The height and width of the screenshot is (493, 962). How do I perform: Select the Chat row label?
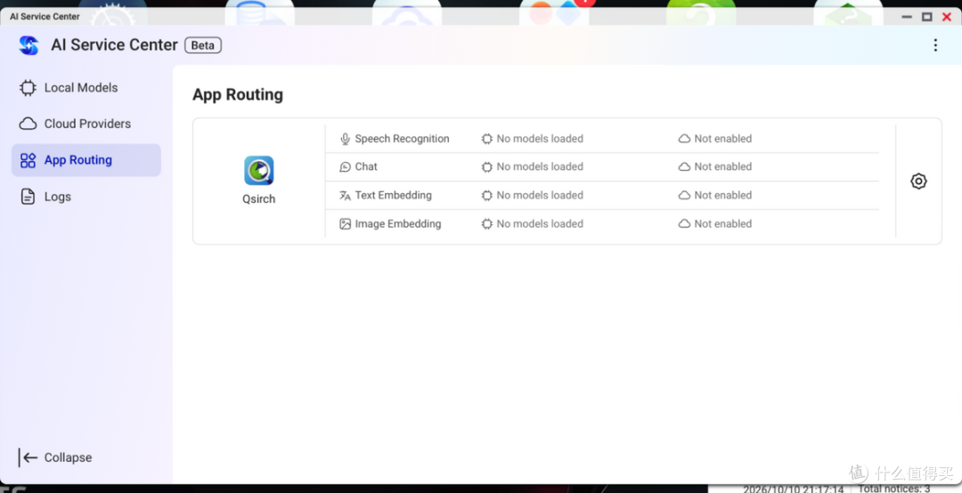coord(366,166)
